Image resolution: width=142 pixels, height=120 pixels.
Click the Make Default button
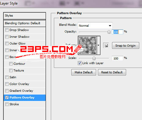pyautogui.click(x=84, y=72)
